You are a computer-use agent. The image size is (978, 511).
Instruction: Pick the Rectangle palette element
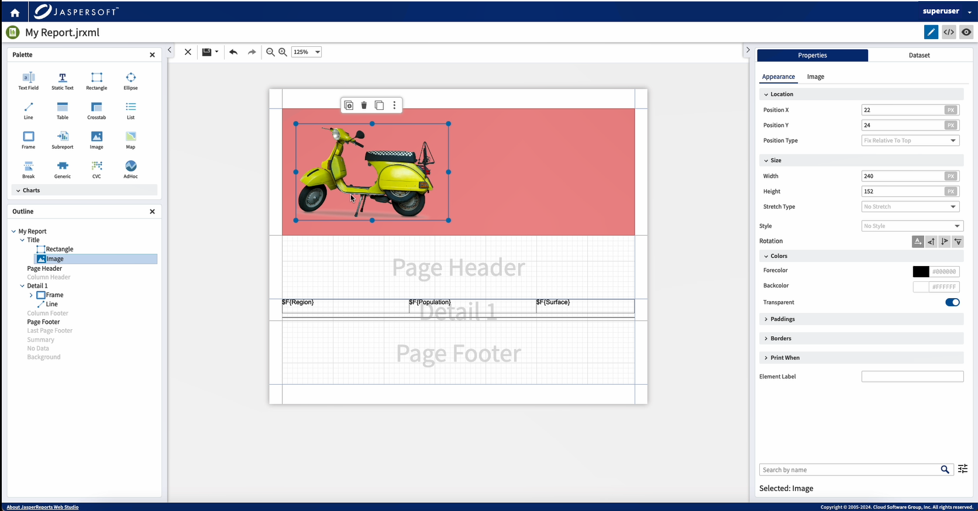tap(97, 81)
